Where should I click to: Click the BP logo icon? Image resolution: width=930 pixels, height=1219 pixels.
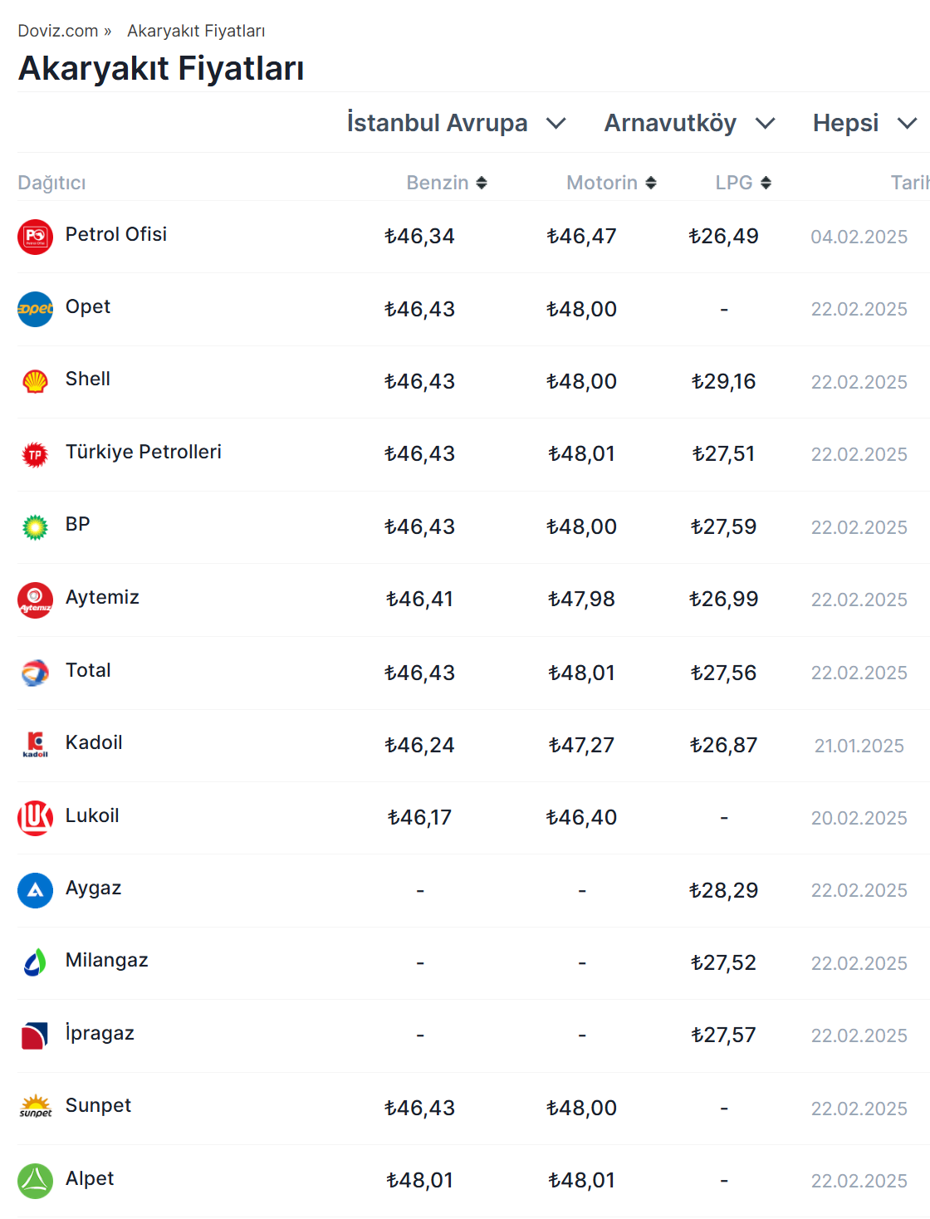[35, 526]
